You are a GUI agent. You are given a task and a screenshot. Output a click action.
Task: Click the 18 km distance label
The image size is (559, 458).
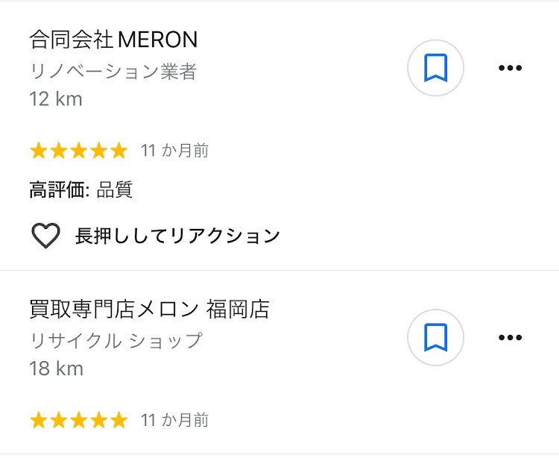(56, 368)
